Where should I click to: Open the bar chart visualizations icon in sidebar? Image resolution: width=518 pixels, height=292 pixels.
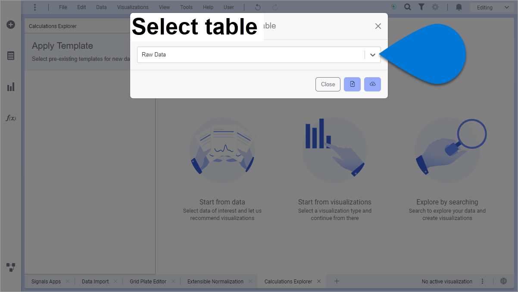(x=11, y=87)
